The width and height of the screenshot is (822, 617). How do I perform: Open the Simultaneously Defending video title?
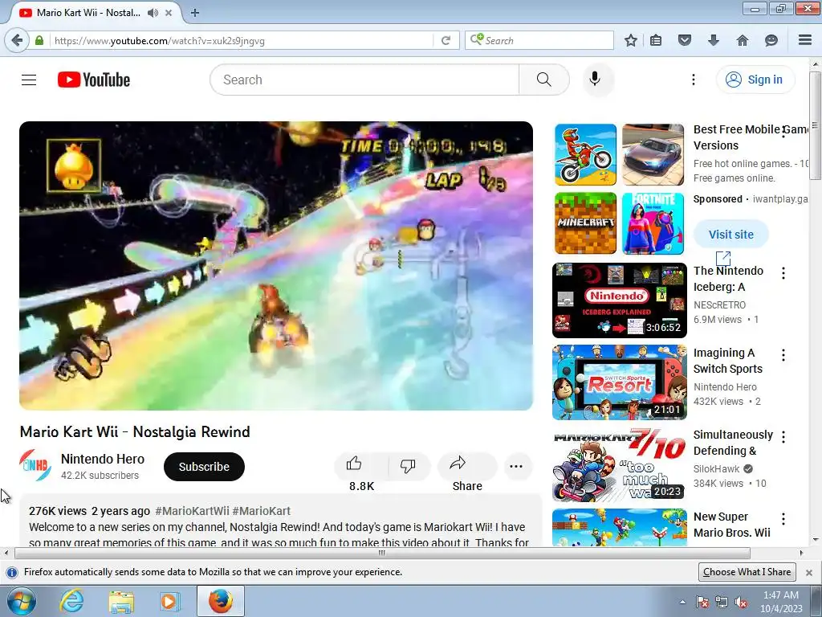[733, 443]
